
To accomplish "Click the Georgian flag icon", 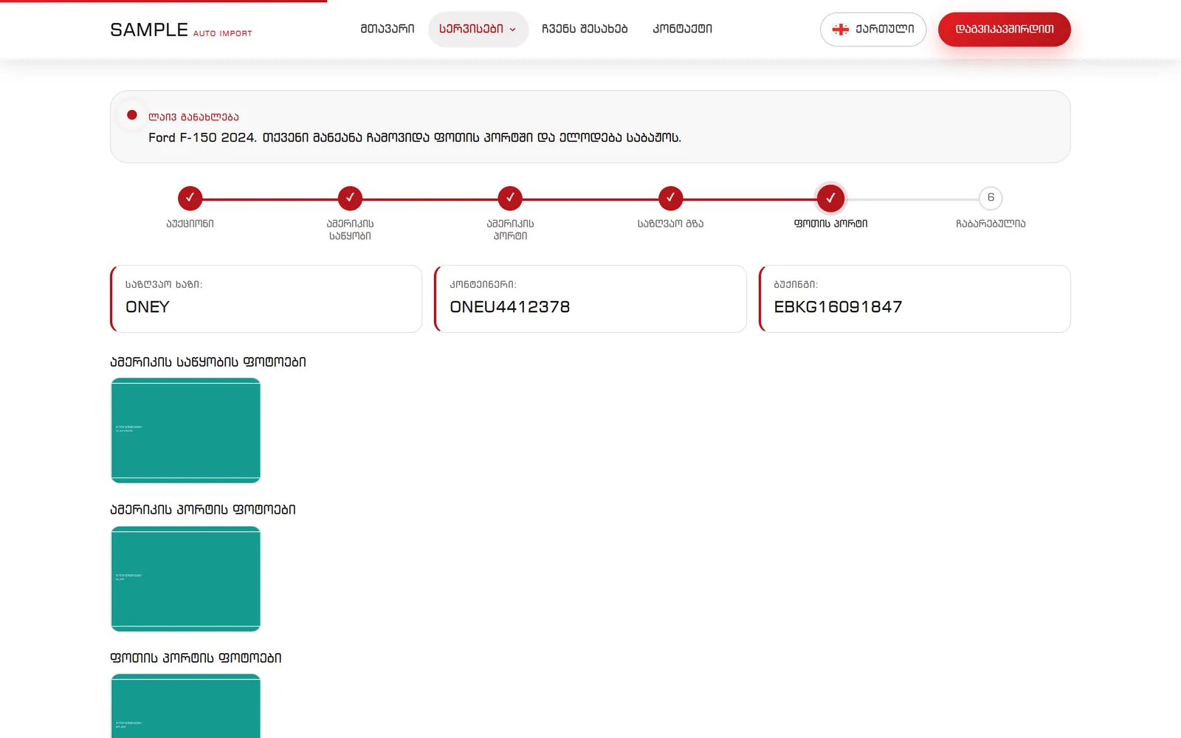I will pos(841,30).
